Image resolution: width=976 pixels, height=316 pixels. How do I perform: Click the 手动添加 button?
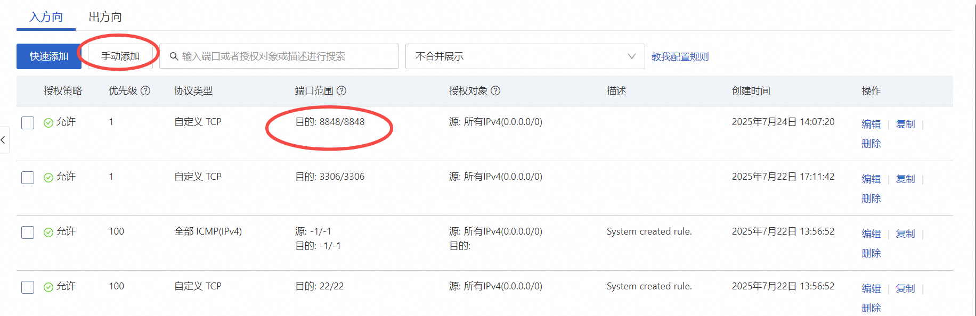coord(120,56)
